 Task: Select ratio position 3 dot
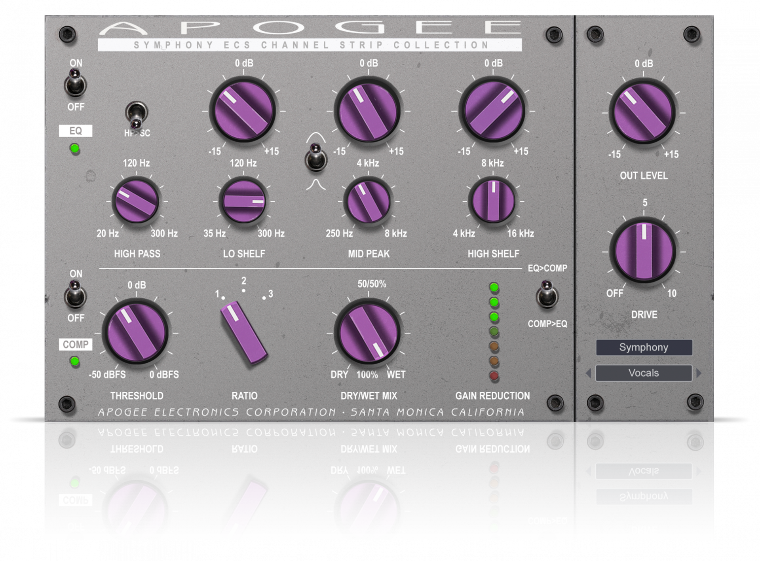(x=264, y=298)
